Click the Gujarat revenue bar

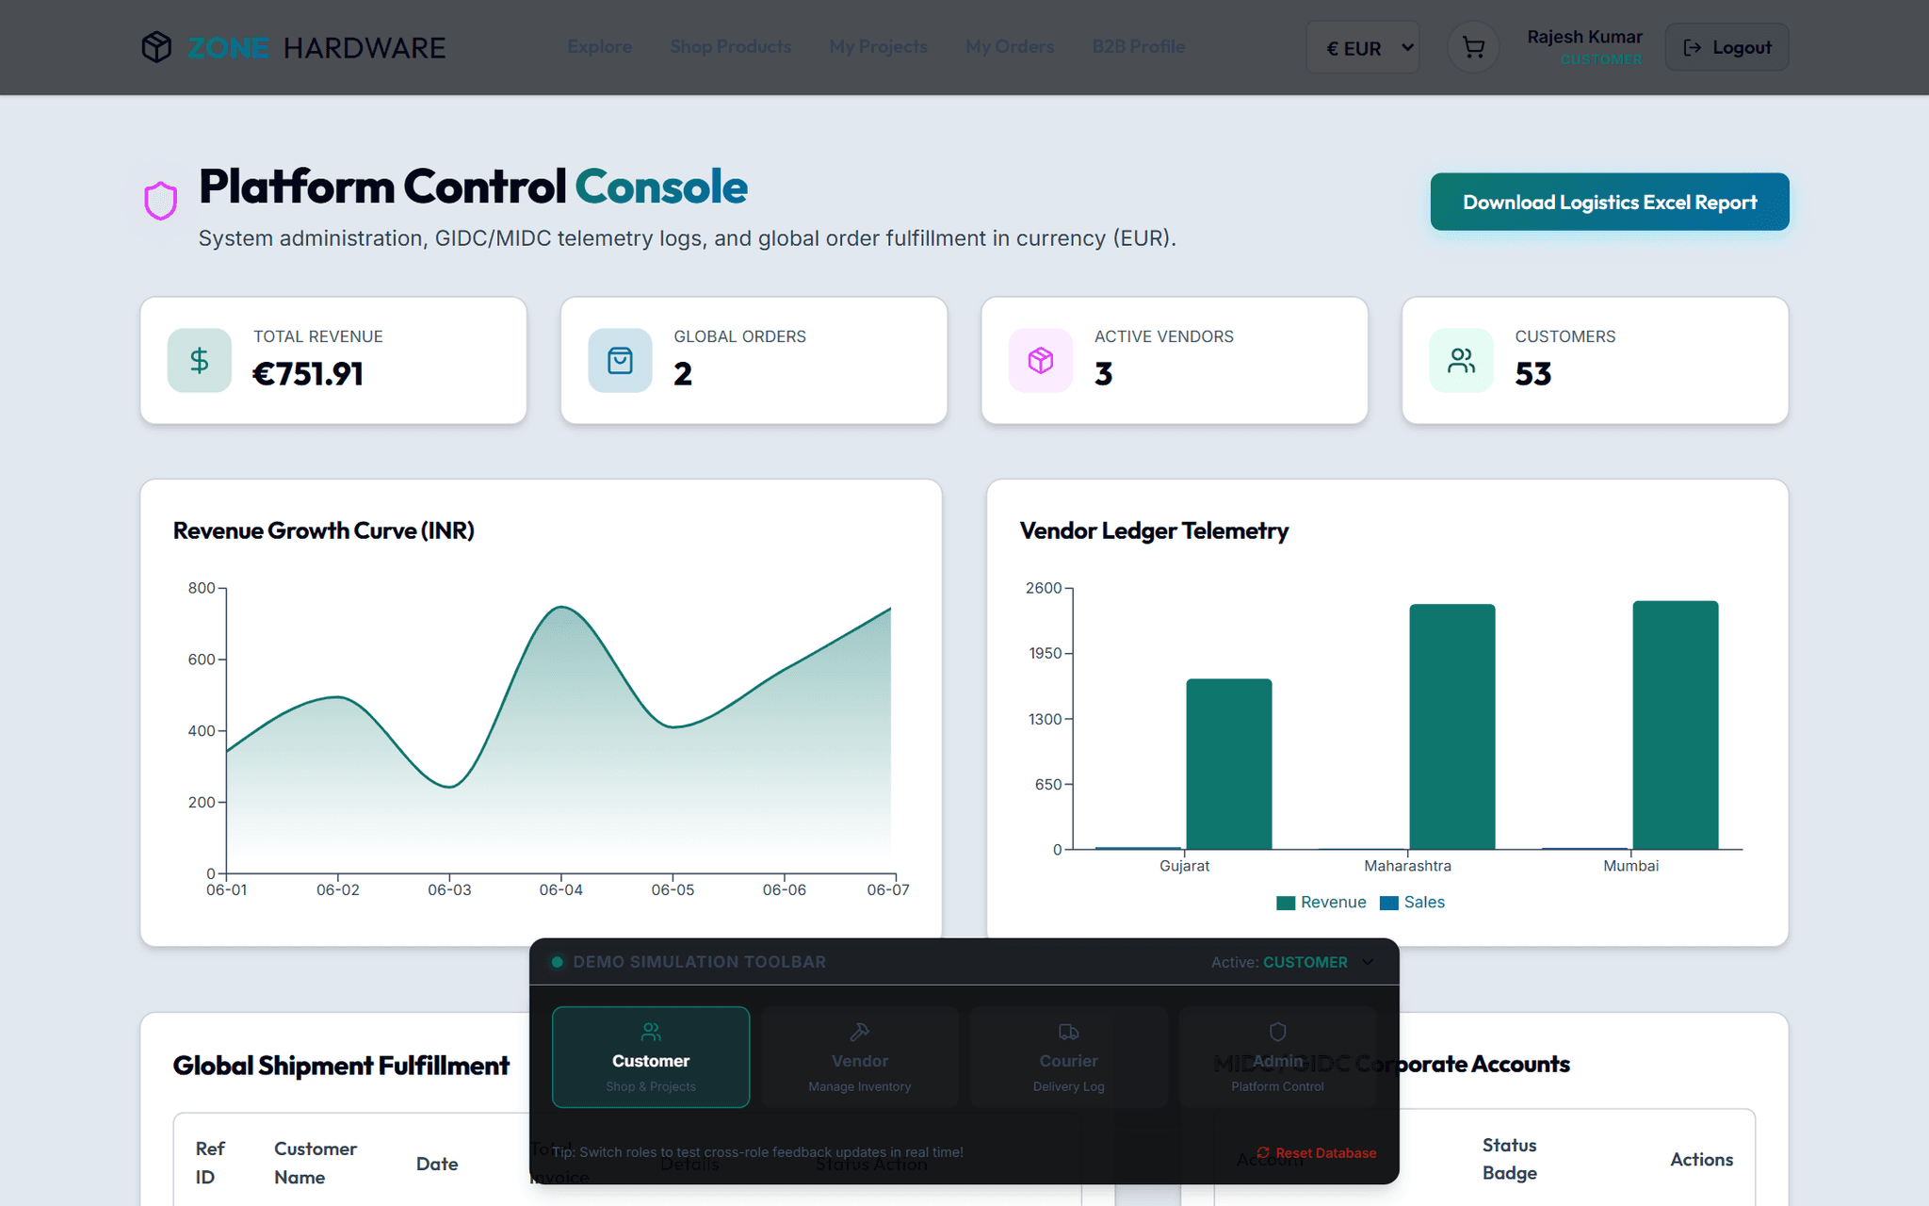tap(1229, 764)
